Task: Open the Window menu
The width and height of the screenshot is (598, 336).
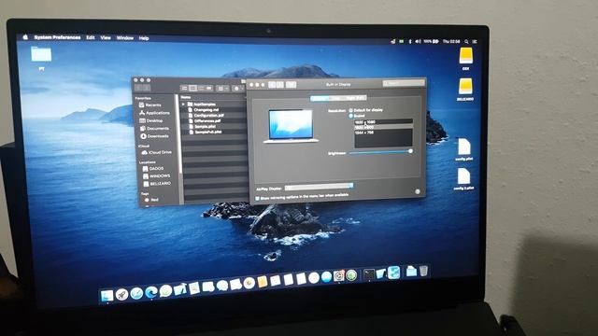Action: (124, 38)
